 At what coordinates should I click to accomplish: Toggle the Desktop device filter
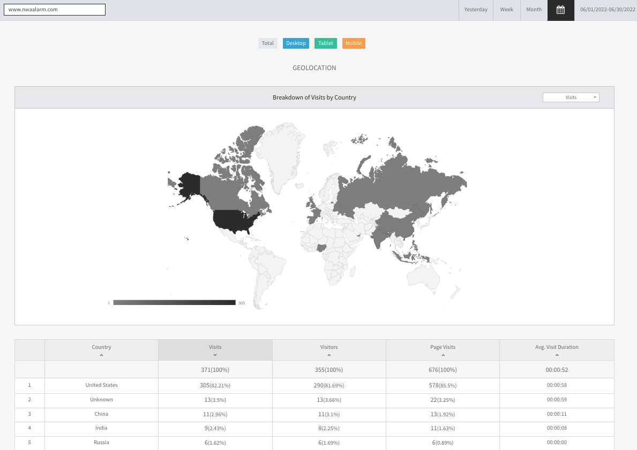(296, 43)
